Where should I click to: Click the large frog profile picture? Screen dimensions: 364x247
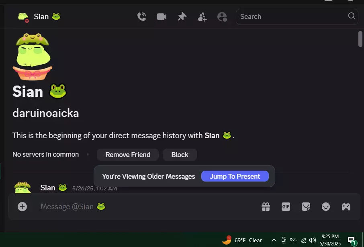point(32,57)
